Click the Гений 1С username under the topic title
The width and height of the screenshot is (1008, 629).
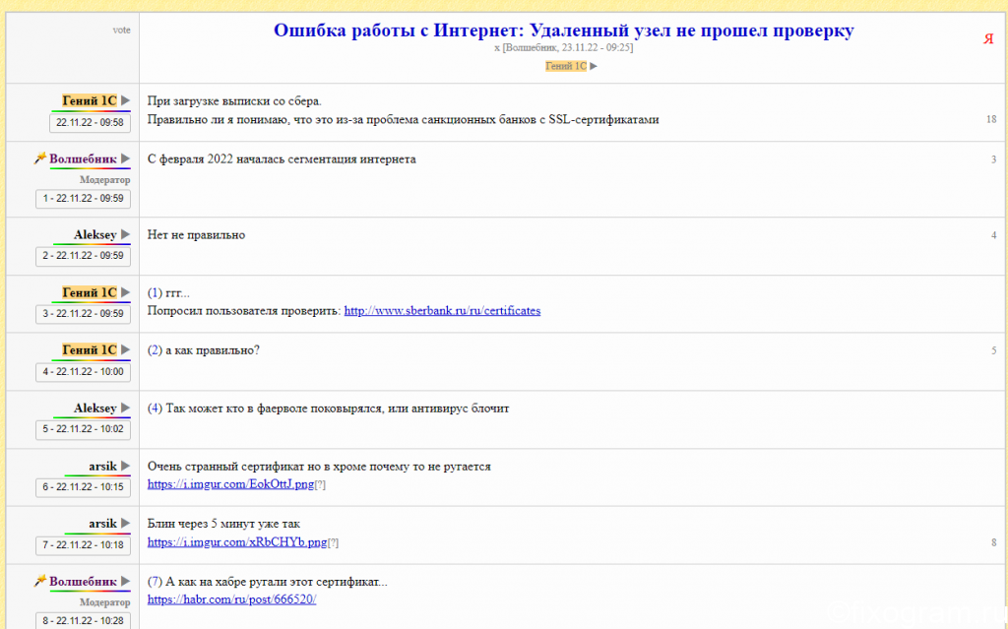coord(566,66)
